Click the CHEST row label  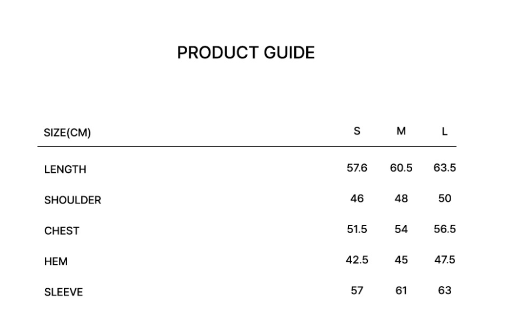coord(62,231)
